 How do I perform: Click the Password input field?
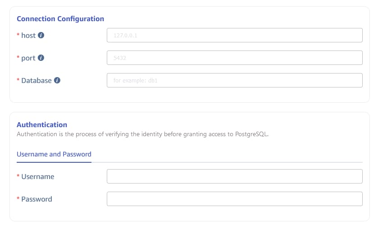coord(234,199)
